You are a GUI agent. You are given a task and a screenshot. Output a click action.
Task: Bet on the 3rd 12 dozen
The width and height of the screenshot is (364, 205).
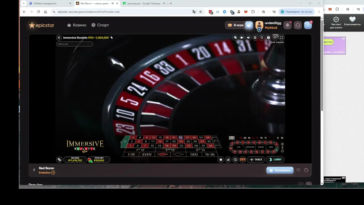[200, 150]
